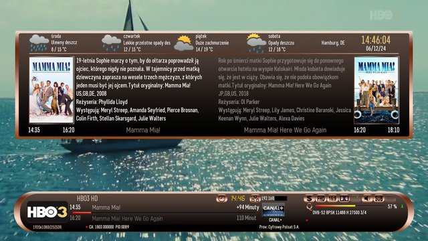This screenshot has height=241, width=428.
Task: Click the 14 / 19 °C temperature
Action: (204, 50)
